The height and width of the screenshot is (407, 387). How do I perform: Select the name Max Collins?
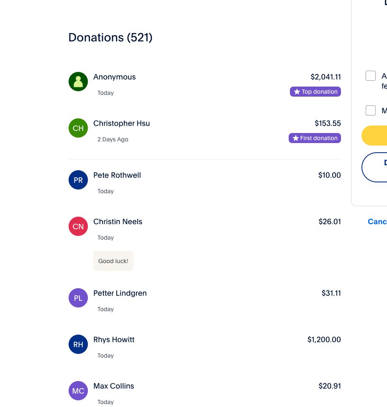click(x=114, y=386)
